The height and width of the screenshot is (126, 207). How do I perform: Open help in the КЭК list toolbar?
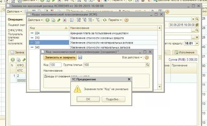pyautogui.click(x=126, y=20)
